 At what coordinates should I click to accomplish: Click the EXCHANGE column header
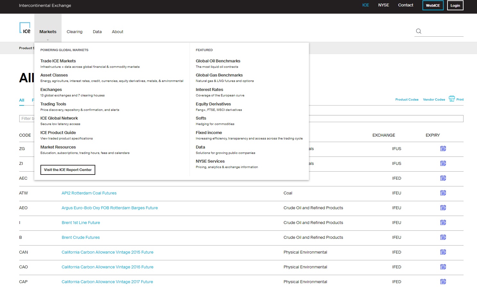(x=384, y=135)
